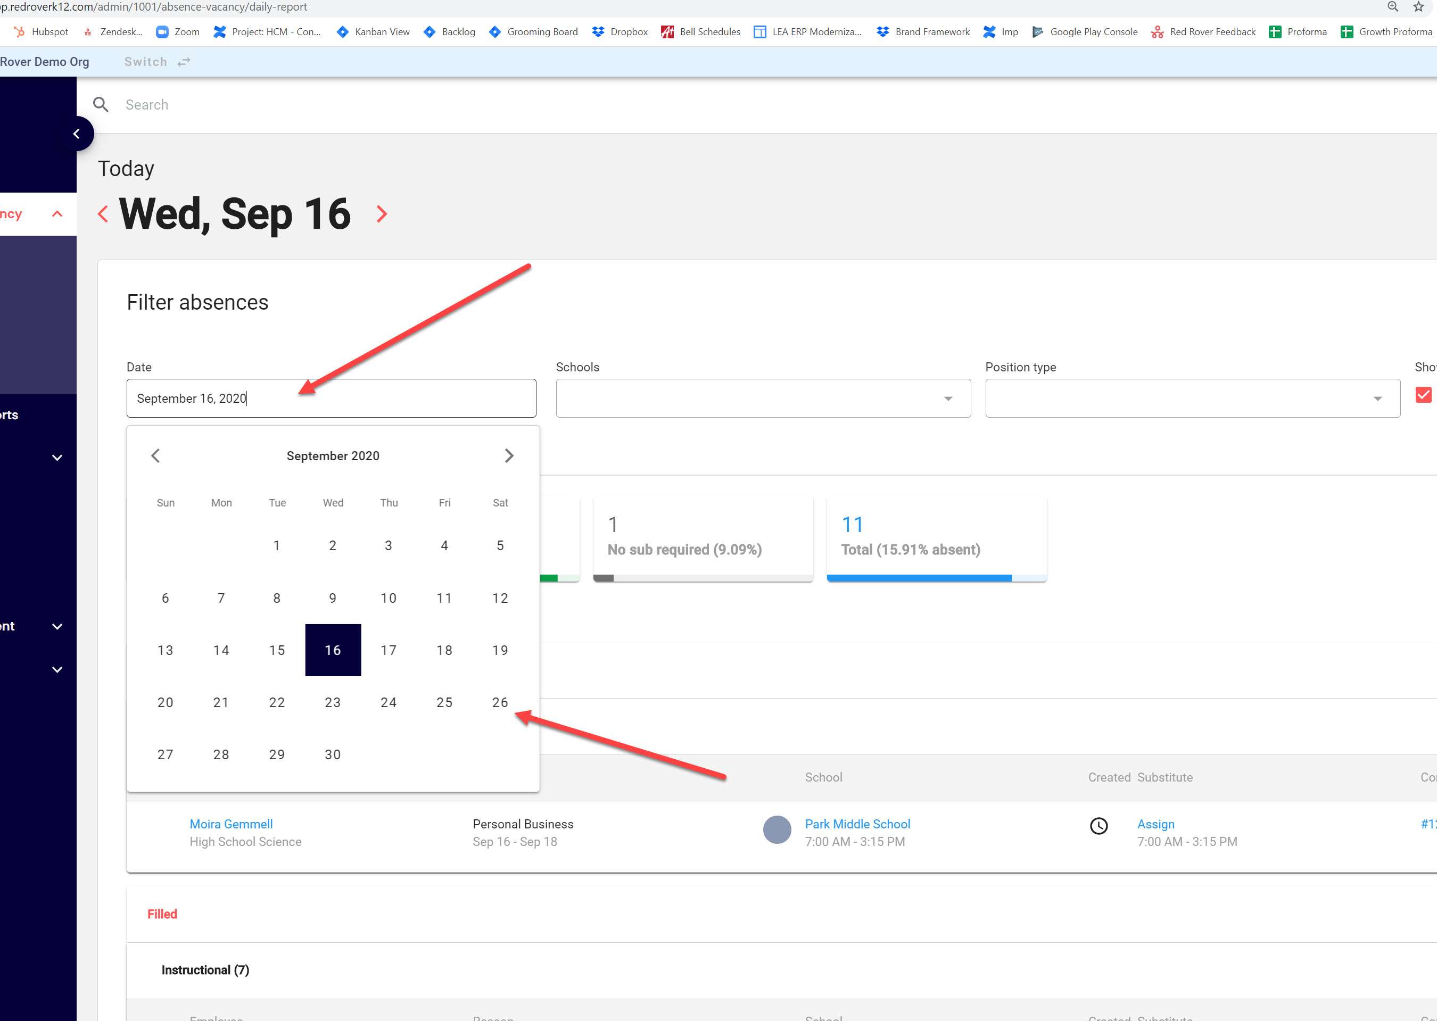The height and width of the screenshot is (1021, 1437).
Task: Click the Switch button next to org name
Action: pos(157,62)
